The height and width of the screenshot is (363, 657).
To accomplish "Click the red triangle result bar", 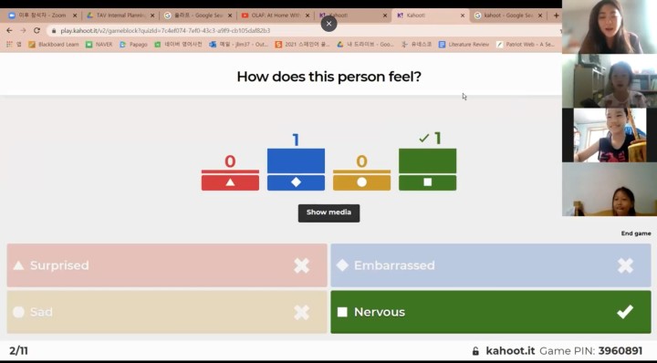I will pyautogui.click(x=230, y=180).
